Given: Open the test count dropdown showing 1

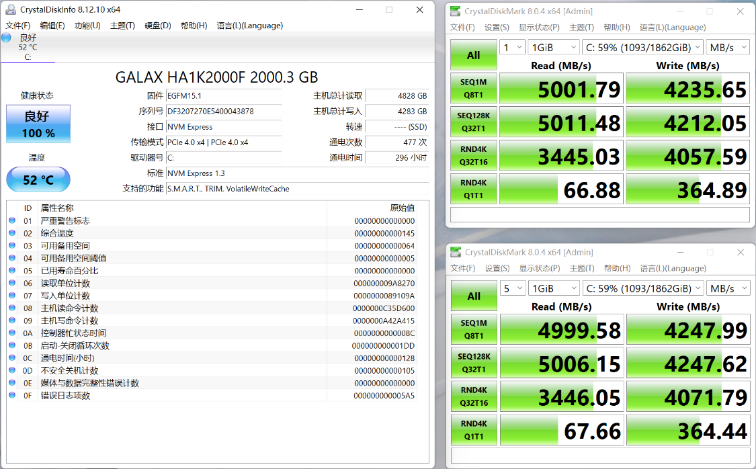Looking at the screenshot, I should tap(512, 47).
